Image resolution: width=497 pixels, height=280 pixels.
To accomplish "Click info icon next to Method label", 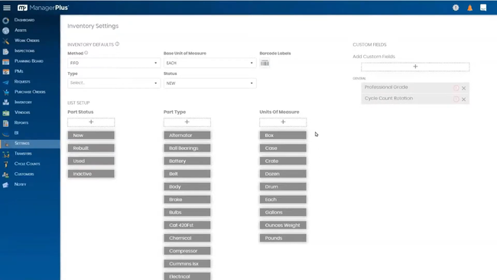I will pyautogui.click(x=86, y=53).
